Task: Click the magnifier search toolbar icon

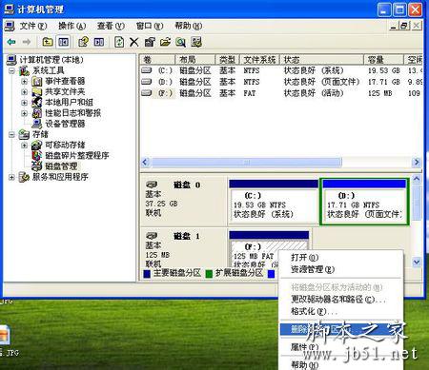Action: click(180, 42)
